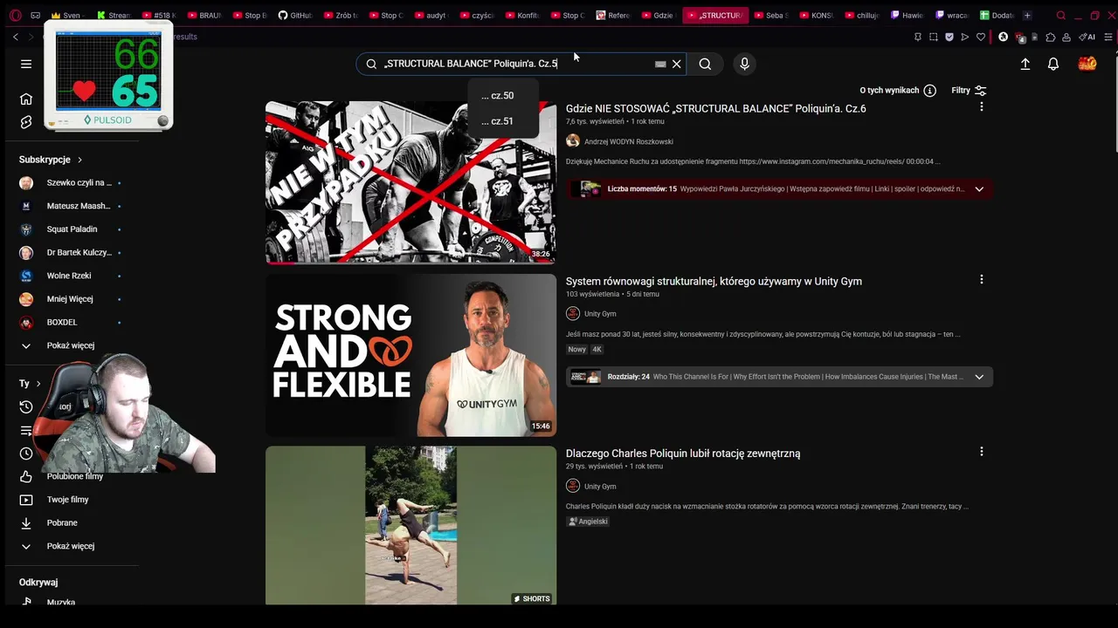Image resolution: width=1118 pixels, height=628 pixels.
Task: Click the Opera logo menu button
Action: point(15,15)
